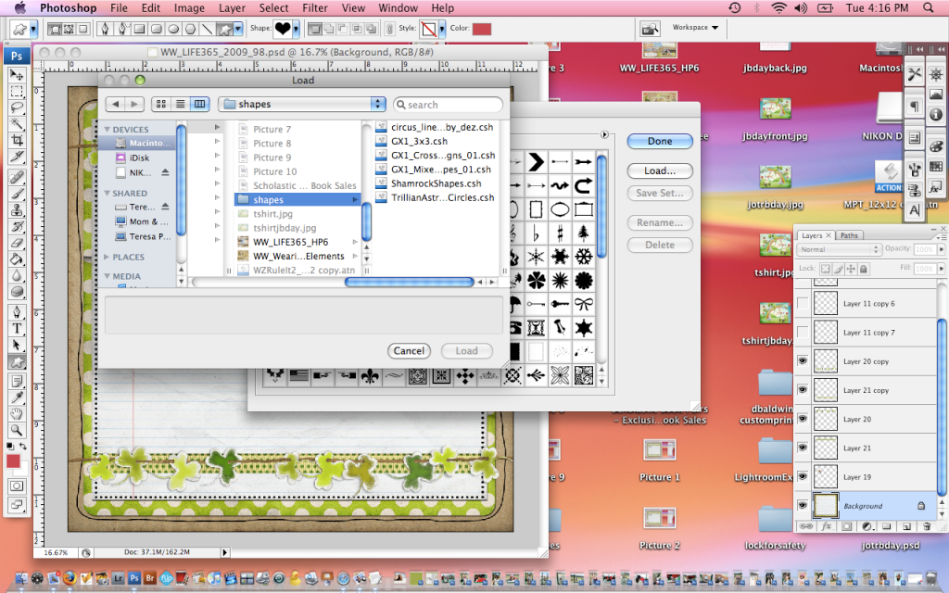The image size is (949, 593).
Task: Expand the PLACES section in sidebar
Action: (x=108, y=258)
